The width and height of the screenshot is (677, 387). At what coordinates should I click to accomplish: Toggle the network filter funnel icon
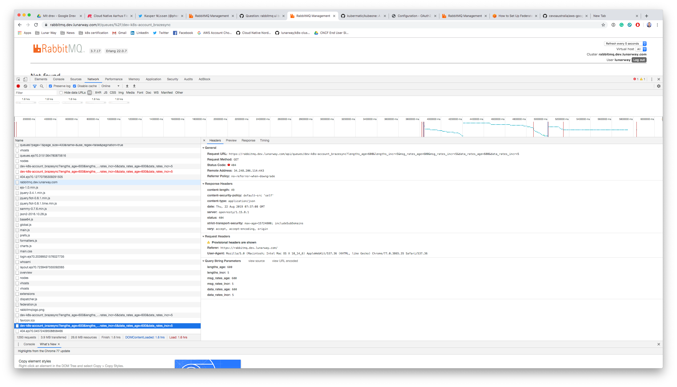(x=34, y=86)
